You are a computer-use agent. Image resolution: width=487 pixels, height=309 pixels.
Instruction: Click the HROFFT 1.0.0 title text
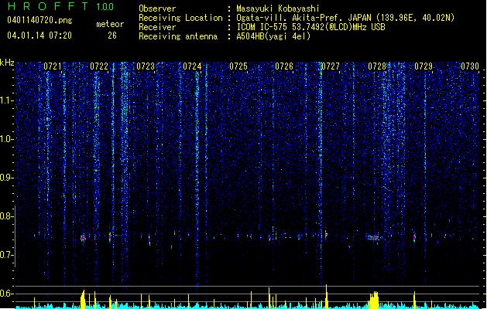pos(60,6)
